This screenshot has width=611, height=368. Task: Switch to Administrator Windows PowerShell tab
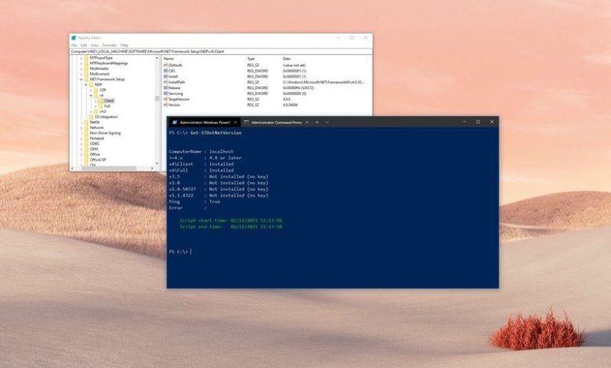[x=204, y=122]
